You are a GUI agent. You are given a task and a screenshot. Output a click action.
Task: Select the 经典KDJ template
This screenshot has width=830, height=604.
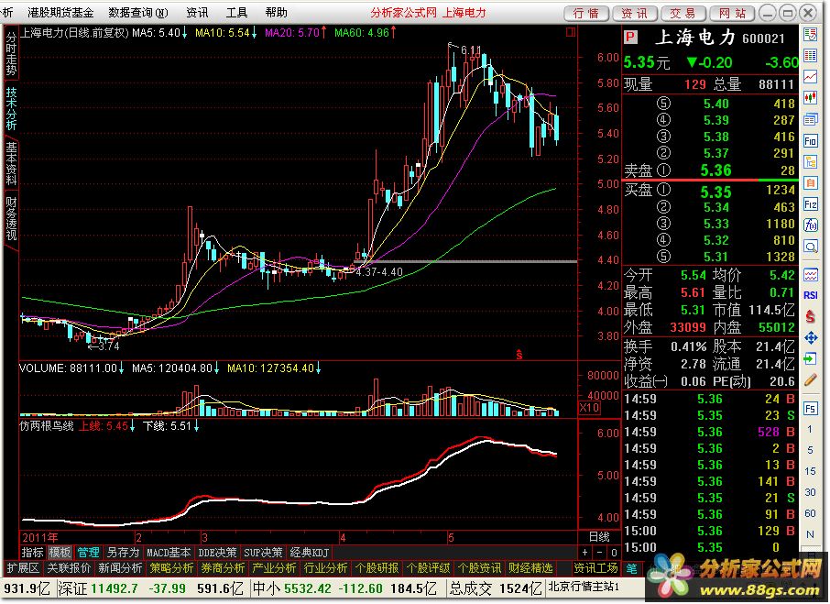(x=310, y=553)
